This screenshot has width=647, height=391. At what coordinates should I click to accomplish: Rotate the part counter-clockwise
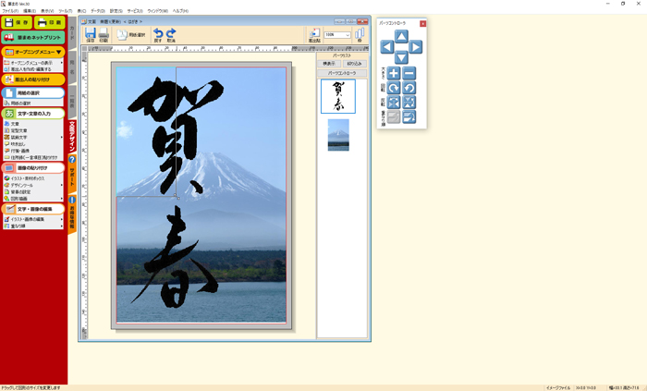(409, 88)
